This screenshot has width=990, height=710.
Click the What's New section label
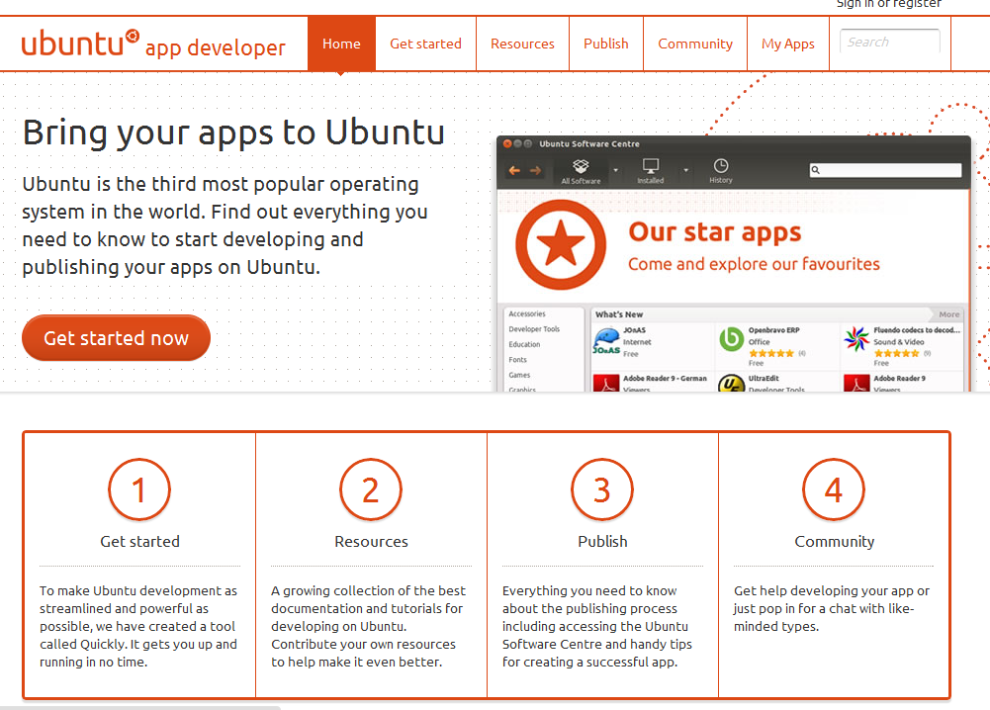[619, 314]
